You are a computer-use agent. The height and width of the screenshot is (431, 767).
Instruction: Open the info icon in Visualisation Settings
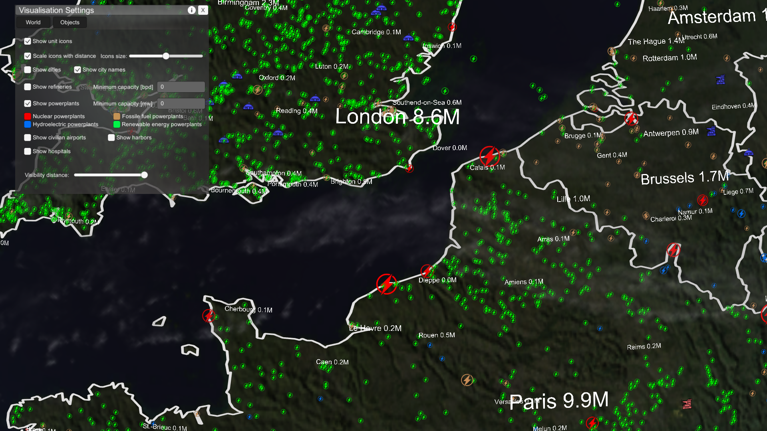192,10
